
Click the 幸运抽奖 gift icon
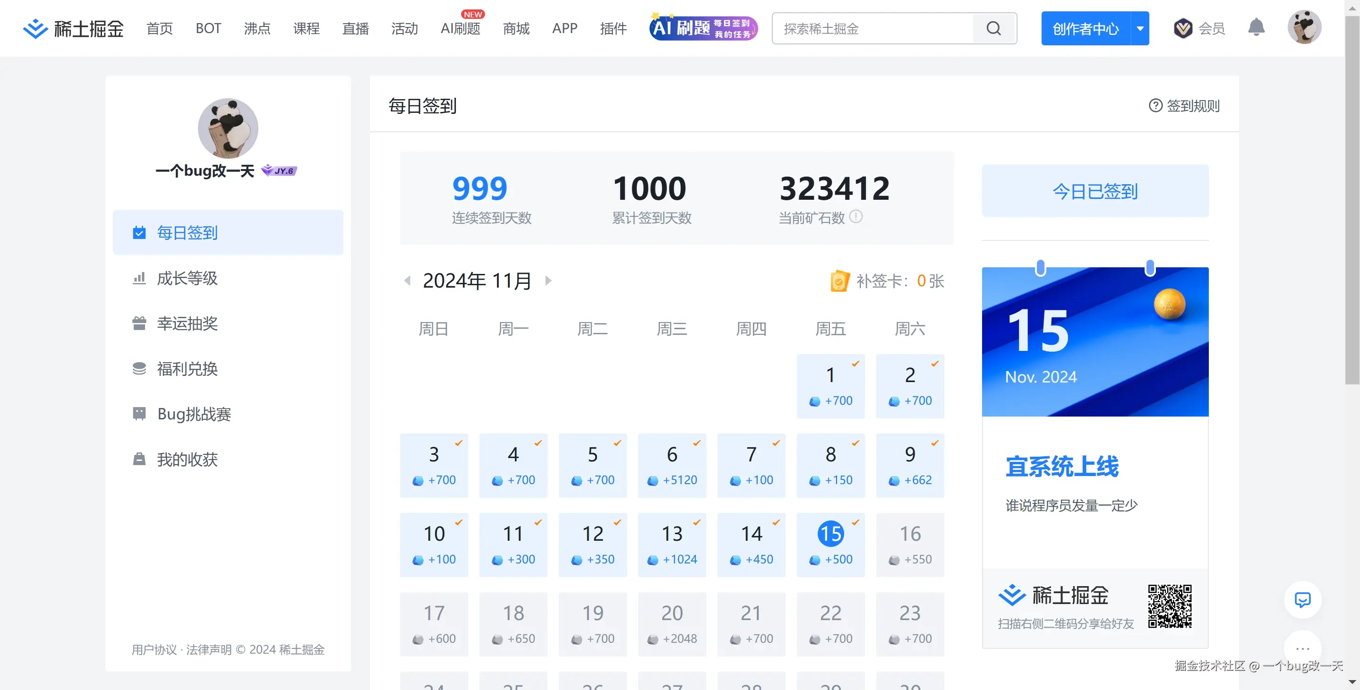139,323
